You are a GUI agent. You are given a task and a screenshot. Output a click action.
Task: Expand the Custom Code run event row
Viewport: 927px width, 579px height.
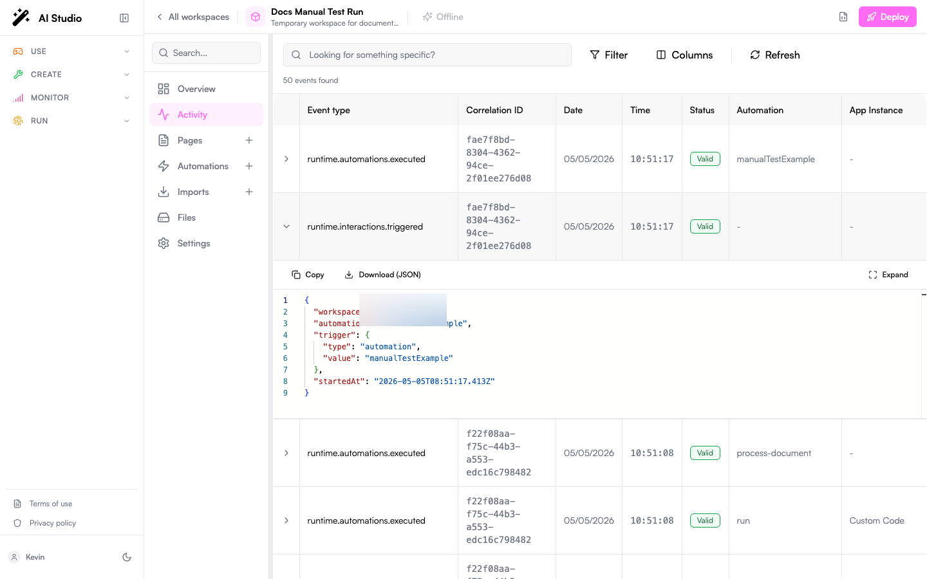coord(286,520)
